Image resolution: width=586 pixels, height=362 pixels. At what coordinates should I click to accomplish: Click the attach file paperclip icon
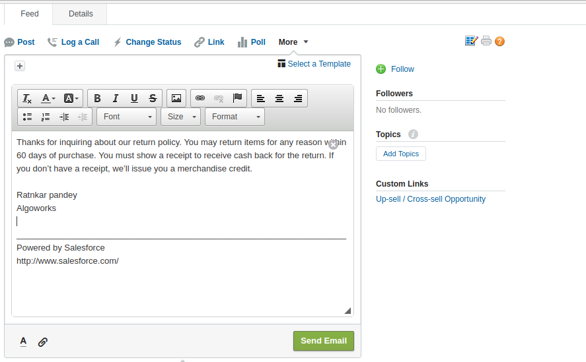click(43, 342)
